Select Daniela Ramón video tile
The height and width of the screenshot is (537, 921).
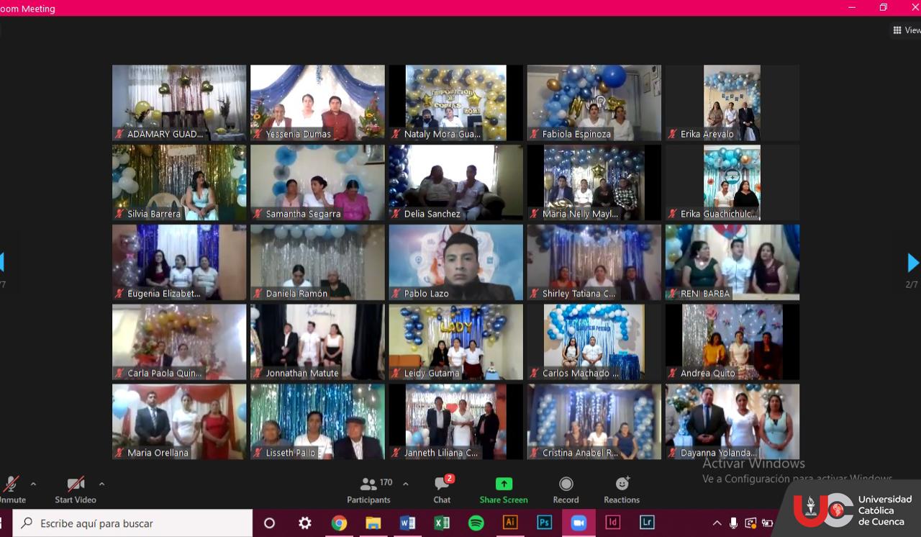coord(317,263)
